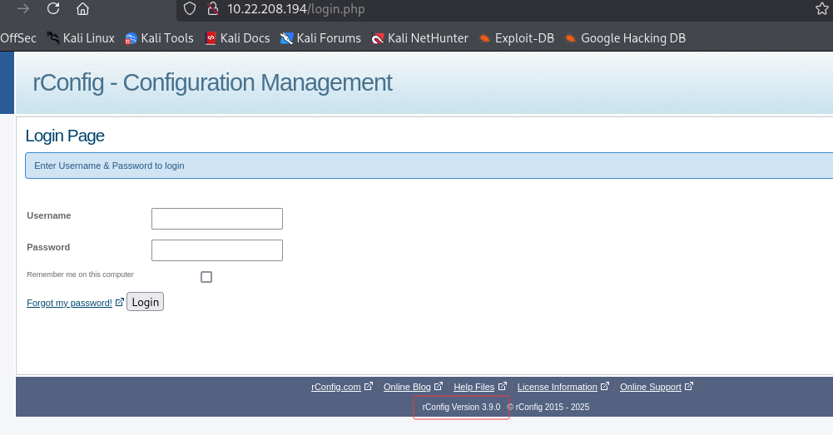Open the License Information footer link
Viewport: 833px width, 435px height.
(x=558, y=387)
